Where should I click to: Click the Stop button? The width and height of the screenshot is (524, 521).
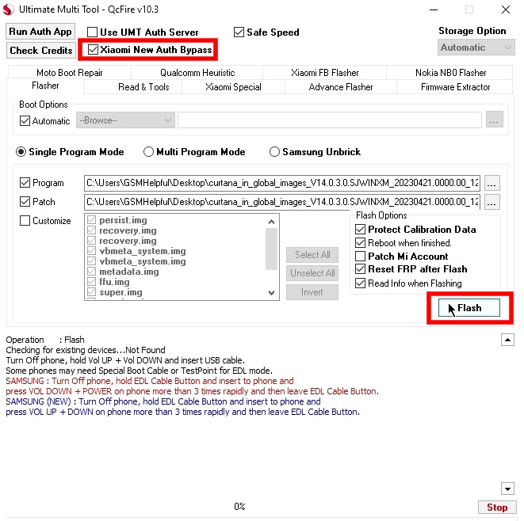pyautogui.click(x=497, y=508)
